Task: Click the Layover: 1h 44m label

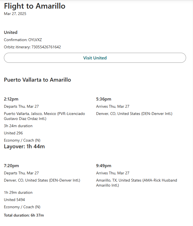Action: coord(24,147)
